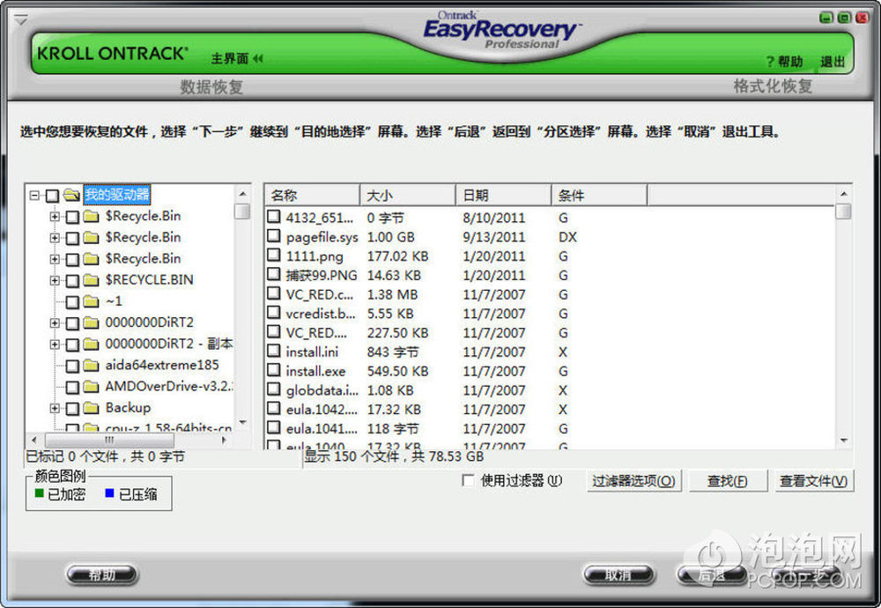Viewport: 881px width, 608px height.
Task: Click the 取消 button
Action: point(618,575)
